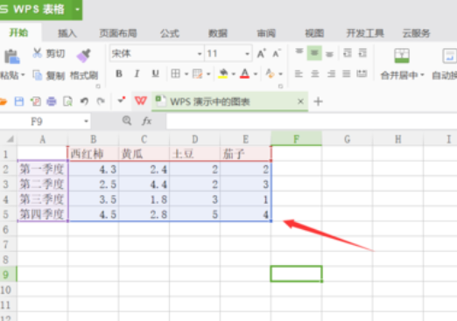Click the fx insert function icon

pos(146,121)
